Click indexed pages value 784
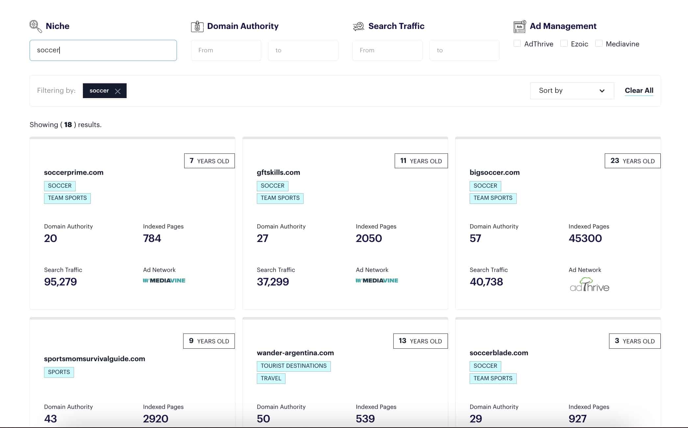This screenshot has height=428, width=688. click(x=152, y=238)
